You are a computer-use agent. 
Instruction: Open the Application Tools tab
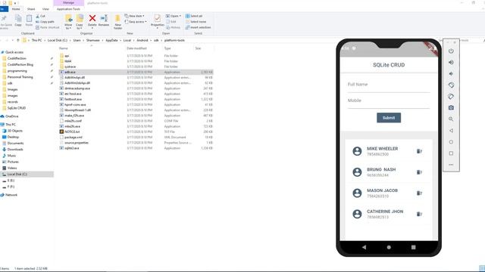pyautogui.click(x=68, y=9)
